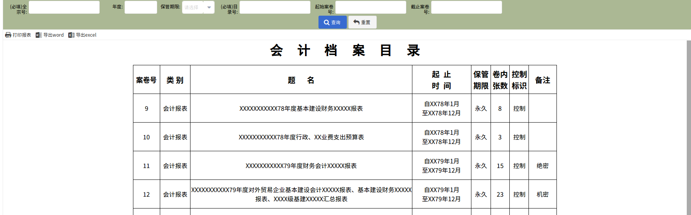Click the 控制标识 column header
The image size is (691, 215).
point(519,80)
